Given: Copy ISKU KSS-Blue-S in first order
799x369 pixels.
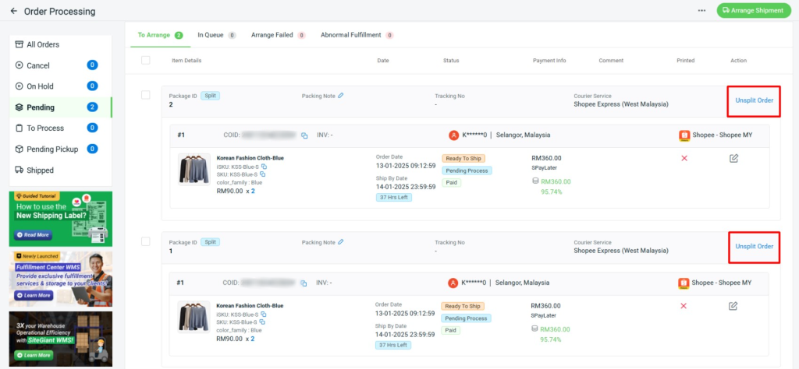Looking at the screenshot, I should pos(264,167).
